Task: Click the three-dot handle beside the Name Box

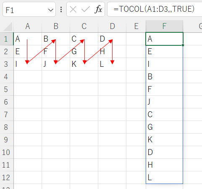Action: click(x=61, y=10)
